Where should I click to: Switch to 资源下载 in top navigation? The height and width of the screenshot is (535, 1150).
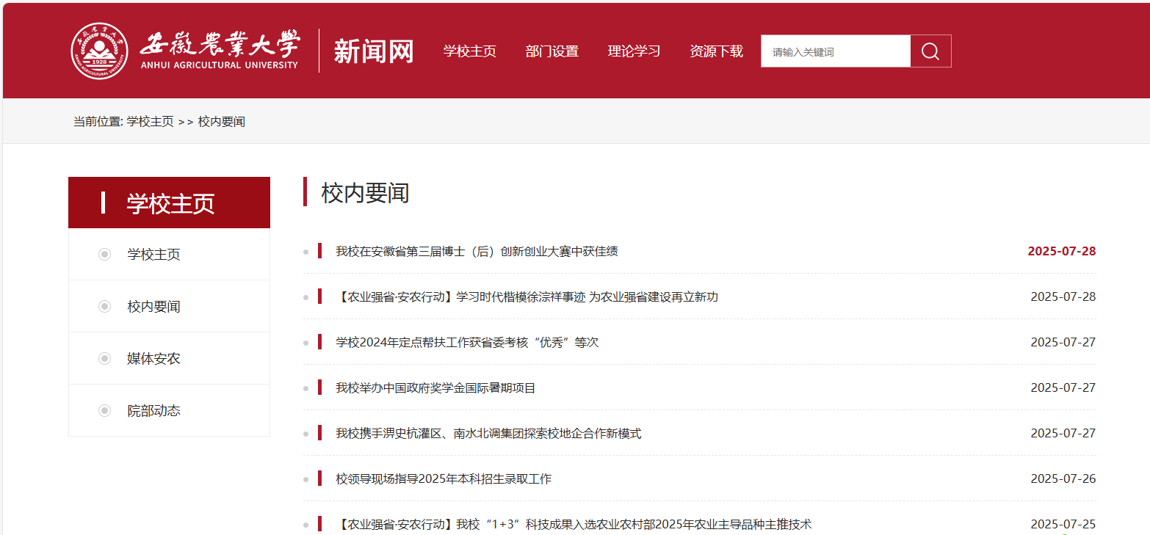coord(716,51)
